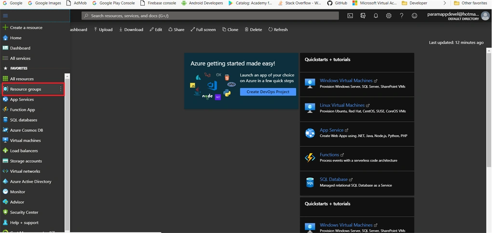
Task: Open the Functions quickstart link
Action: [329, 155]
